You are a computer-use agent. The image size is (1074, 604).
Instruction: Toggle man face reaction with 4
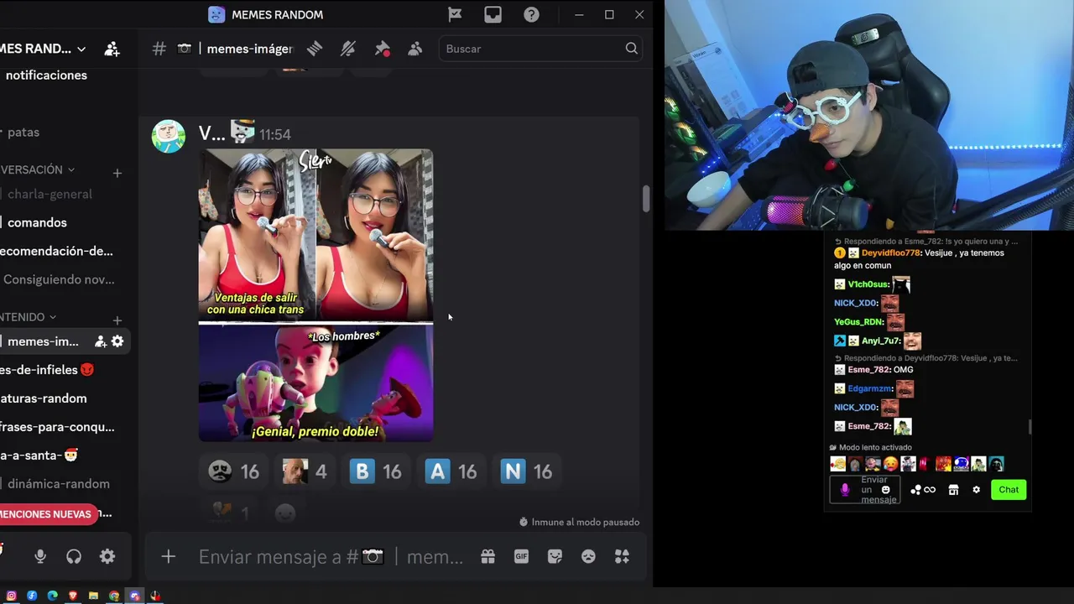pyautogui.click(x=305, y=471)
